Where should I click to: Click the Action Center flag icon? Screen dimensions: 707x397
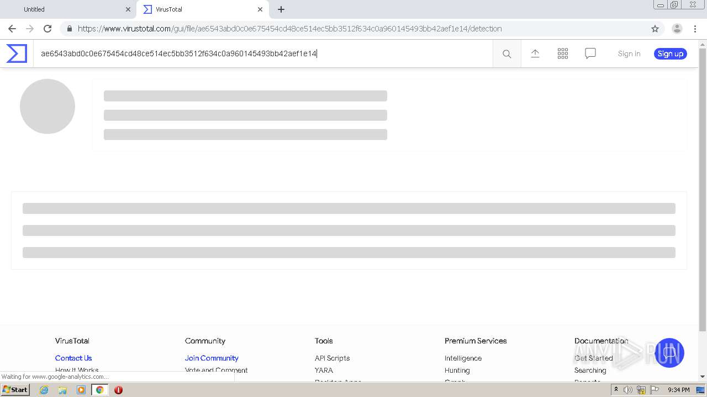655,390
